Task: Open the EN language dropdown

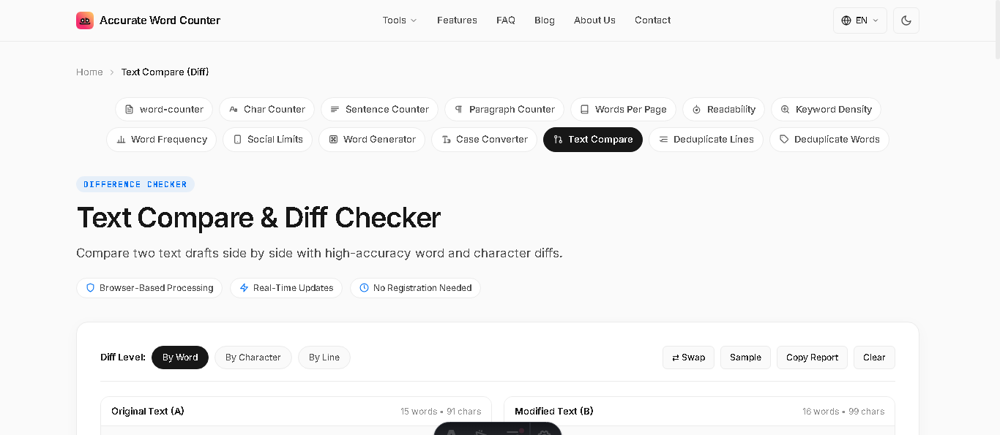Action: pos(860,20)
